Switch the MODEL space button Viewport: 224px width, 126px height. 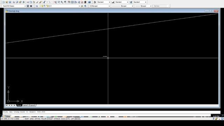coord(78,119)
